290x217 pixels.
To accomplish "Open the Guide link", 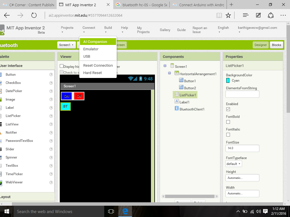I will click(x=181, y=30).
